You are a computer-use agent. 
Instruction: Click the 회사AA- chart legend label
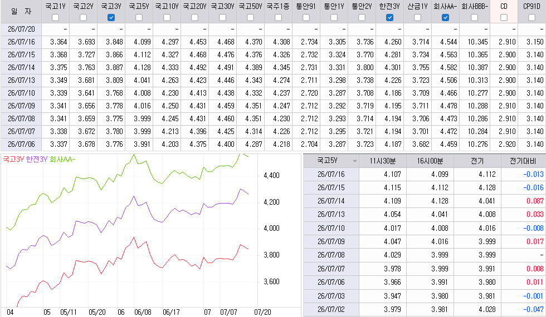(x=62, y=160)
